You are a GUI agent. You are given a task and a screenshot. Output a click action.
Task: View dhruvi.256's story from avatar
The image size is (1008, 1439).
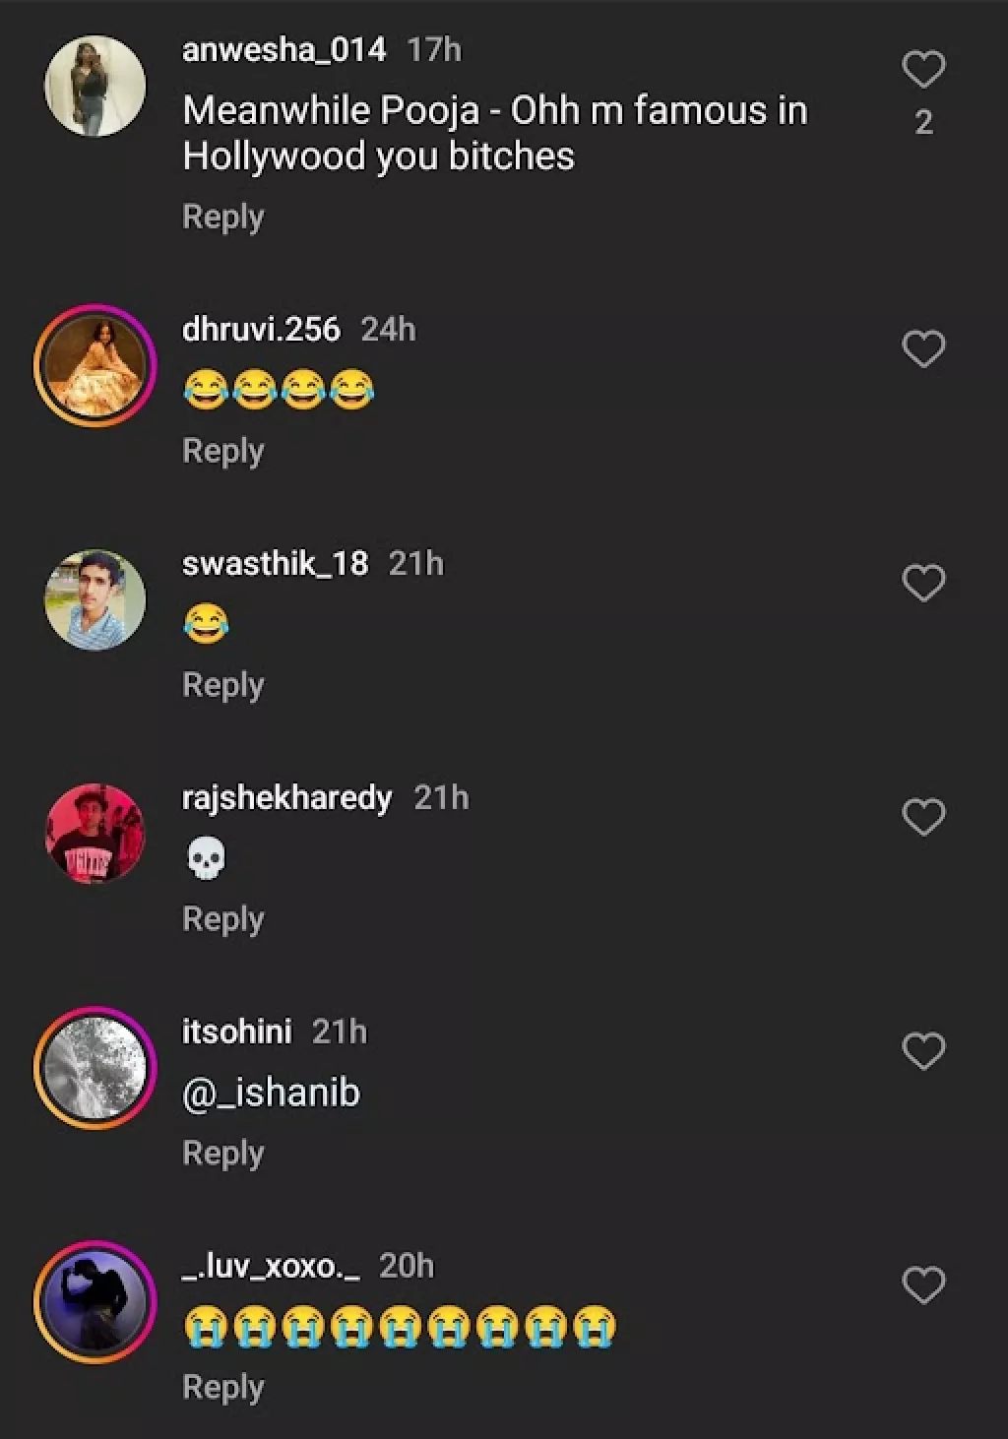pyautogui.click(x=95, y=366)
